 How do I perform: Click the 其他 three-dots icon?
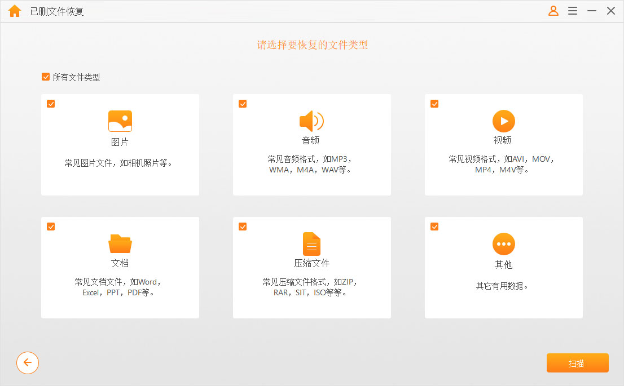pos(504,245)
